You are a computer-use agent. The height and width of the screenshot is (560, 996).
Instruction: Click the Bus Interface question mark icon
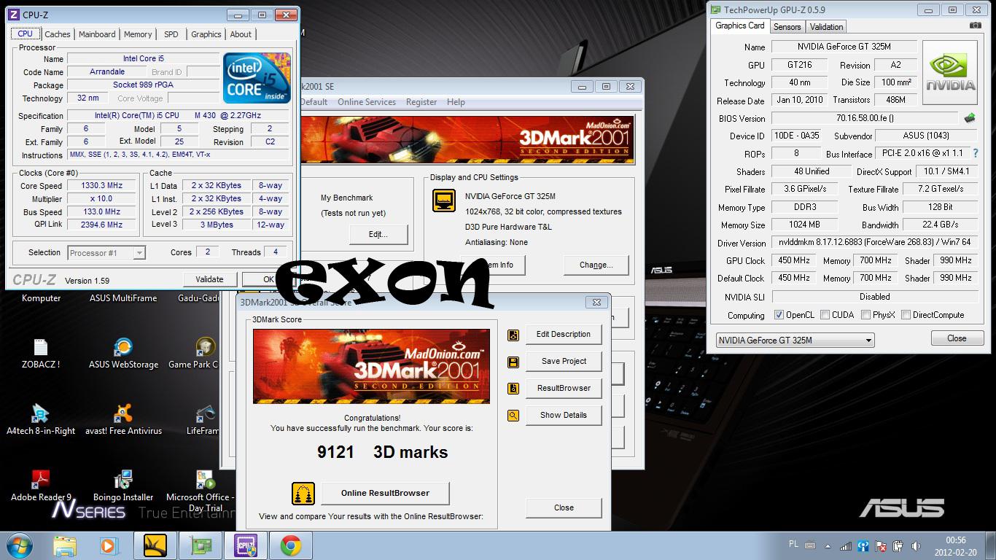pos(976,153)
